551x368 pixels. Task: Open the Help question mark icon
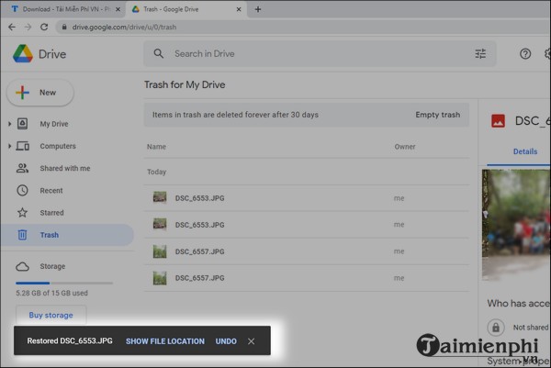(x=525, y=54)
